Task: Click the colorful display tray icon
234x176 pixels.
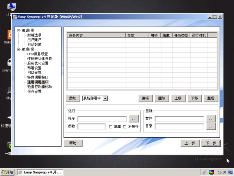Action: click(211, 172)
